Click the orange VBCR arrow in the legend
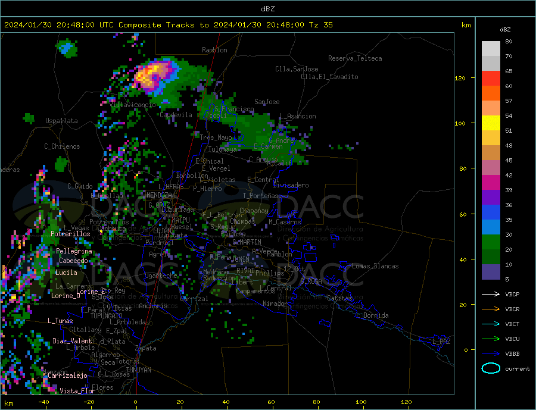Screen dimensions: 536x410 (x=491, y=309)
